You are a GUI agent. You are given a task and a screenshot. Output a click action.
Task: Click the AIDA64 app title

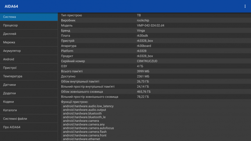[11, 6]
